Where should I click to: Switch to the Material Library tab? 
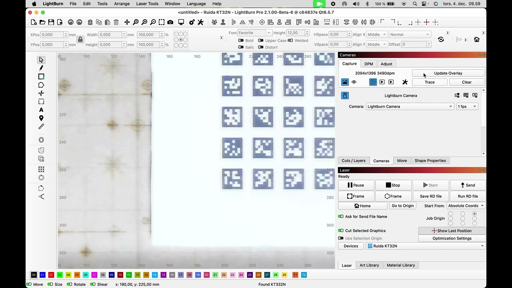click(401, 265)
